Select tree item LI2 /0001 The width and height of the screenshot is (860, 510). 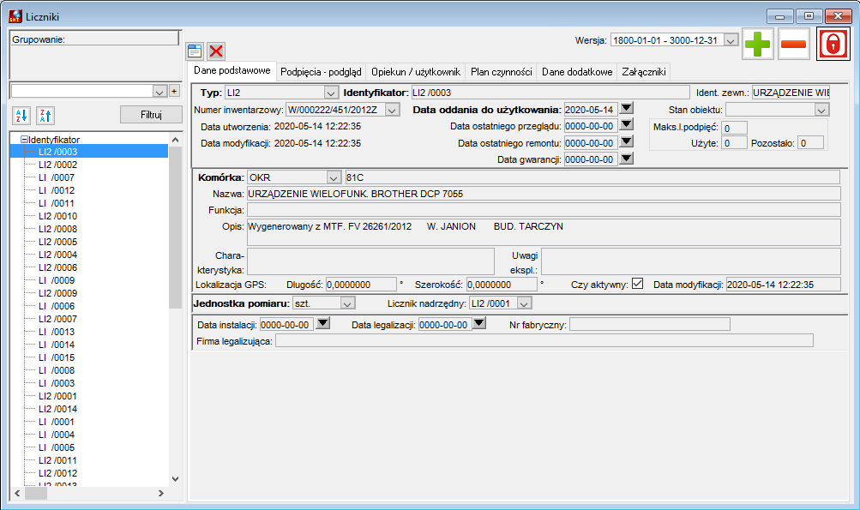point(57,396)
